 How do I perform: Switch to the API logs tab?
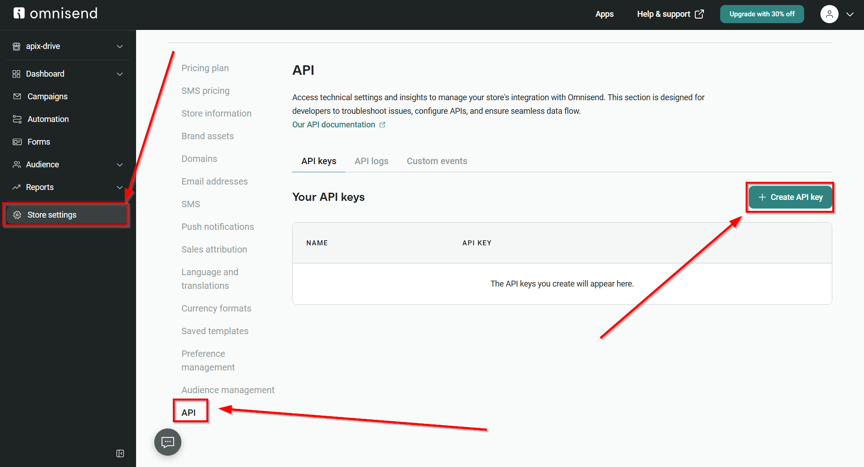371,161
